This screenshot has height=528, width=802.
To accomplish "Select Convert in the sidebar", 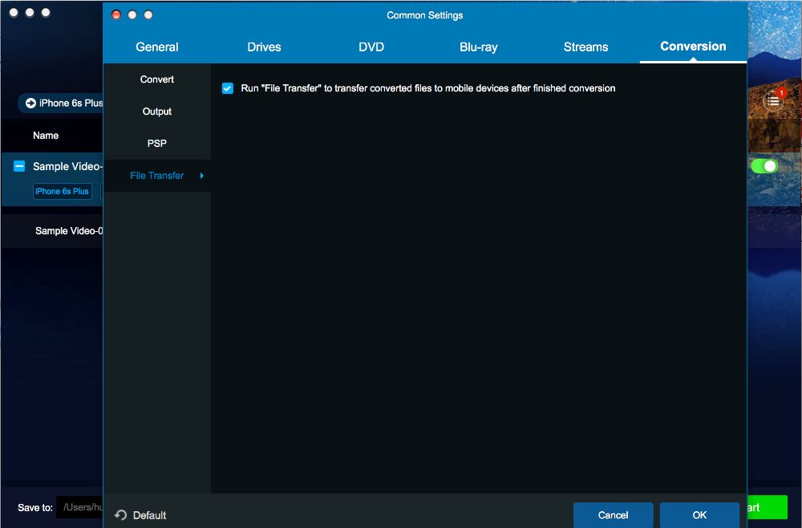I will coord(157,79).
